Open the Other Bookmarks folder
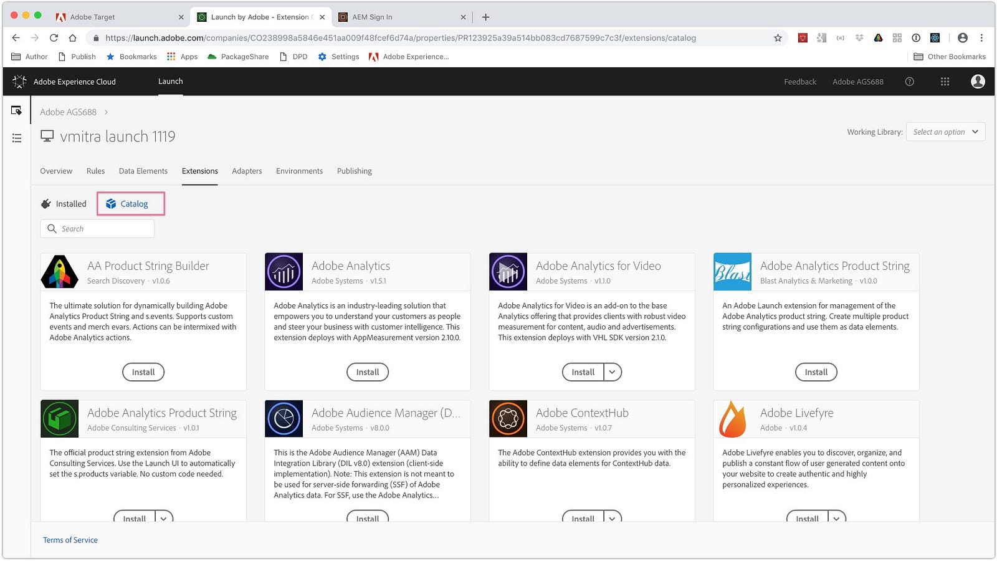997x561 pixels. (x=950, y=57)
